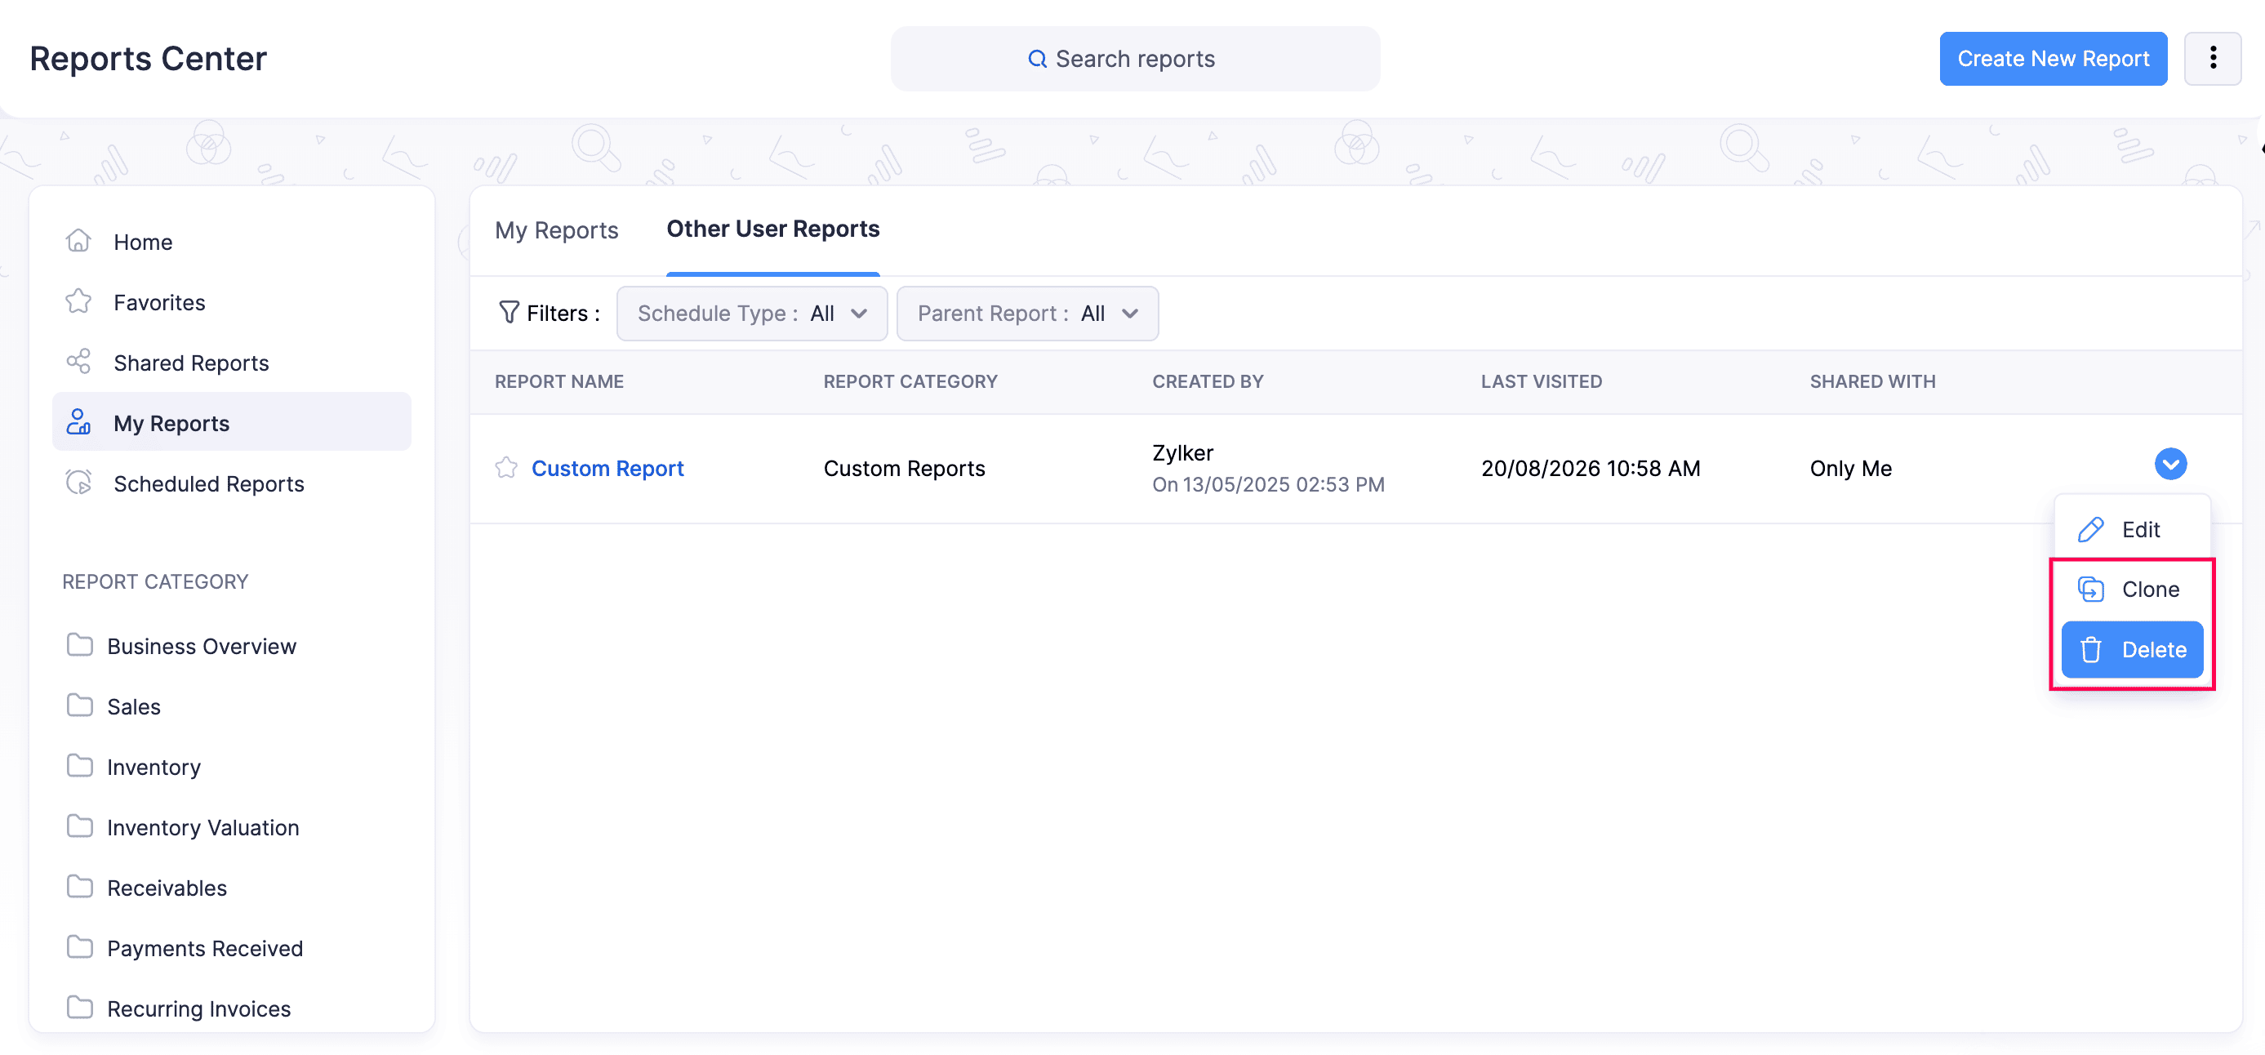Select the Other User Reports tab
The image size is (2265, 1055).
click(773, 229)
